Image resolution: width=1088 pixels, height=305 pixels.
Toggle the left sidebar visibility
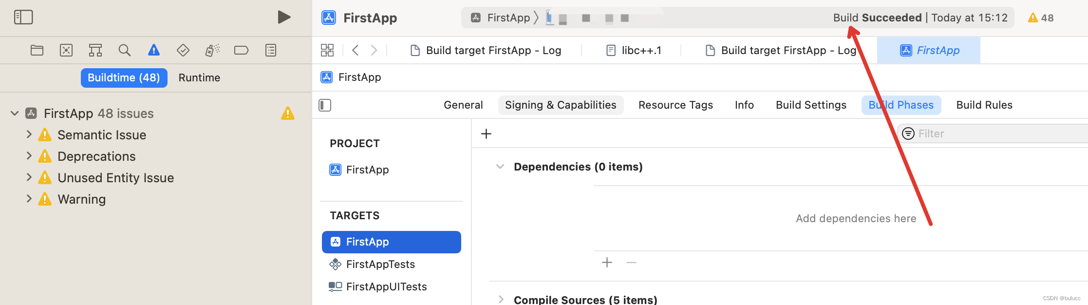tap(23, 17)
